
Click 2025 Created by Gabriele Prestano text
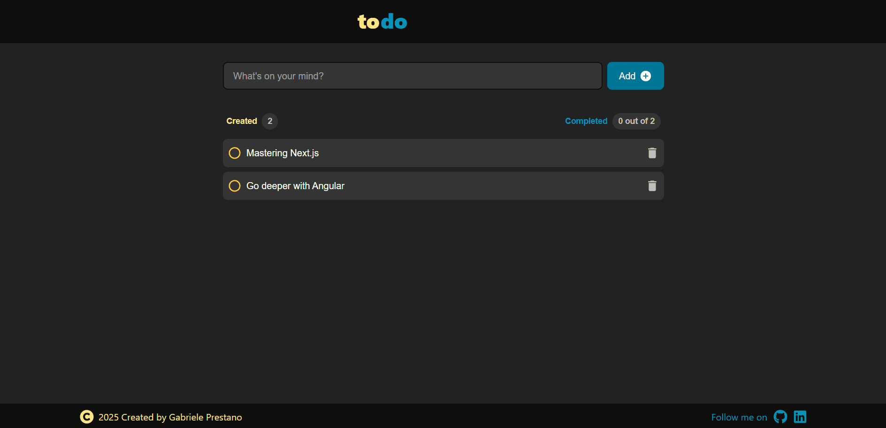pyautogui.click(x=170, y=417)
